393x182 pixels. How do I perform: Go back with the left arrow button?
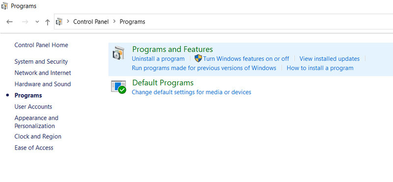point(9,22)
